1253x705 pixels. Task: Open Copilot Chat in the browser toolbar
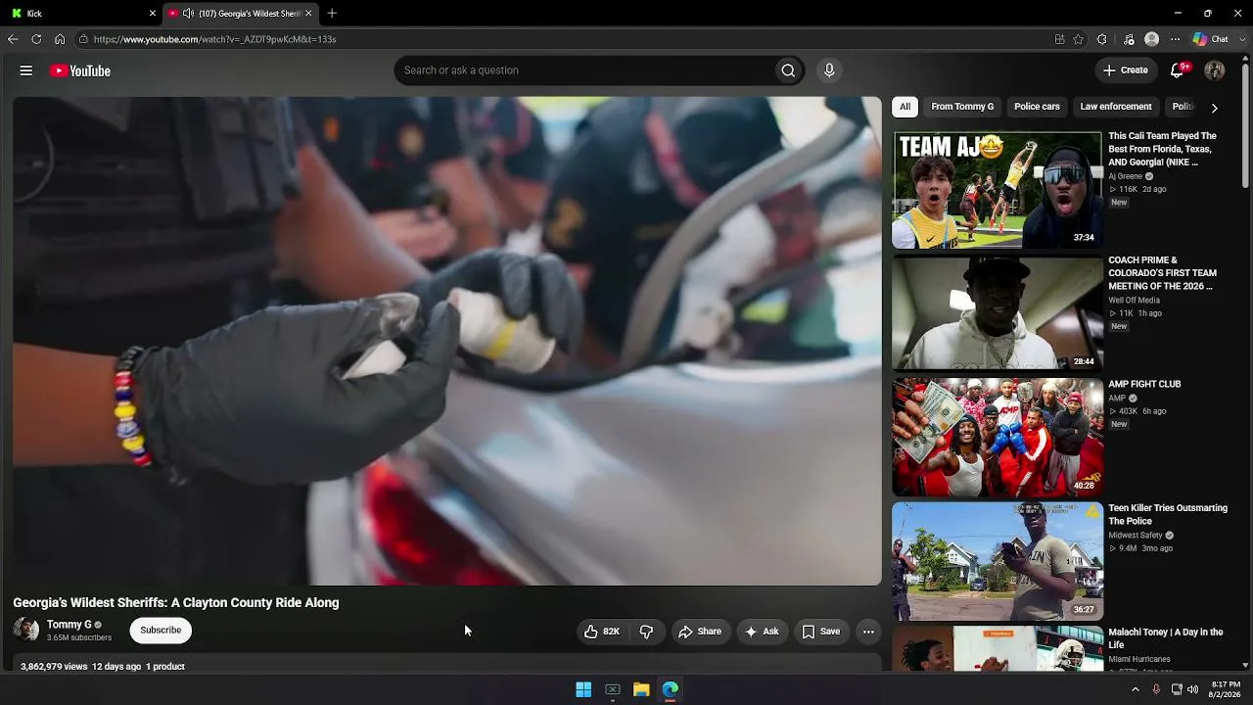coord(1210,39)
